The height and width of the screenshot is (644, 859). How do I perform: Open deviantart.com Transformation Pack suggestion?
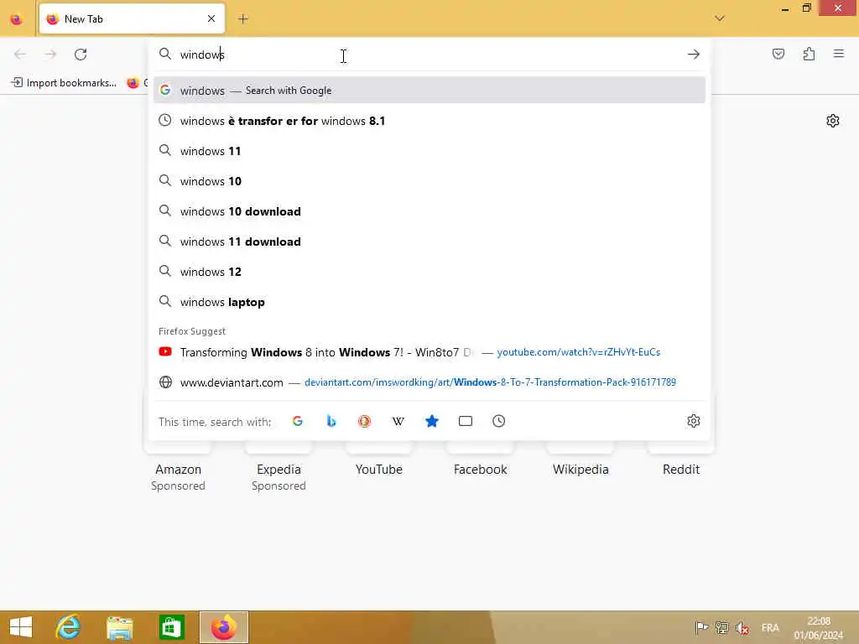429,382
